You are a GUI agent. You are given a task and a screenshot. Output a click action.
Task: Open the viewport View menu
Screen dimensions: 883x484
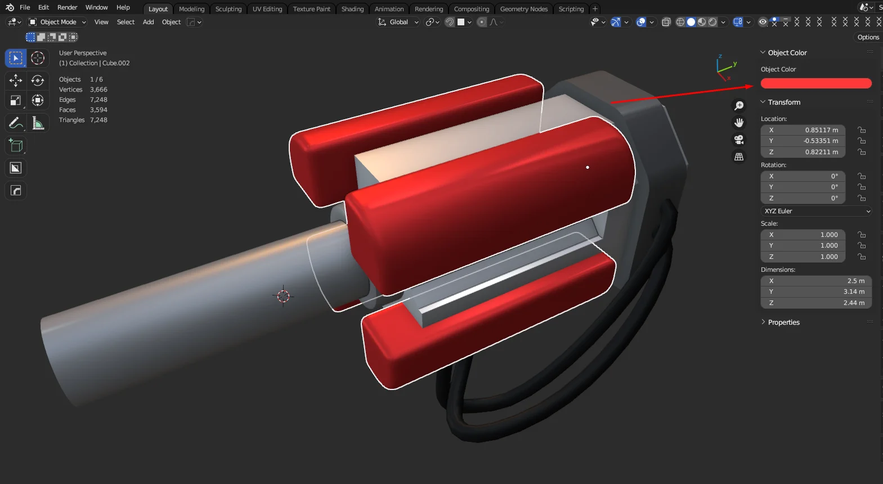pos(101,22)
